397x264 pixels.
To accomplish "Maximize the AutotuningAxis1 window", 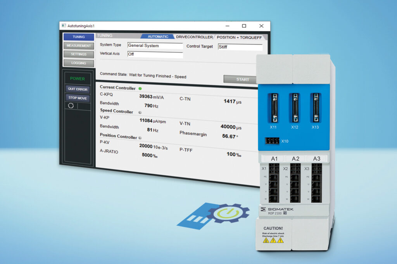I will (x=244, y=26).
